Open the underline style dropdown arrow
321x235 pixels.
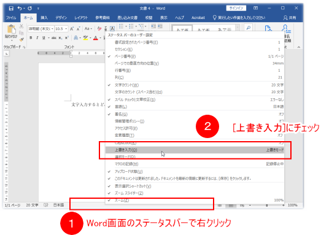(x=48, y=38)
